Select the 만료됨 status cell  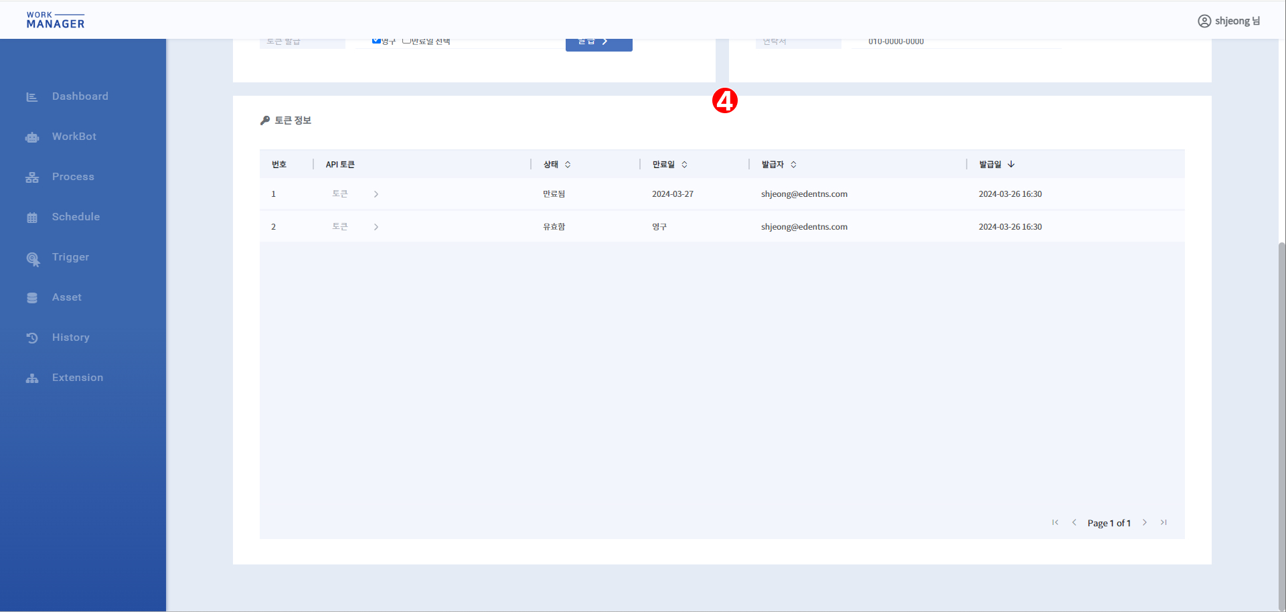coord(554,194)
